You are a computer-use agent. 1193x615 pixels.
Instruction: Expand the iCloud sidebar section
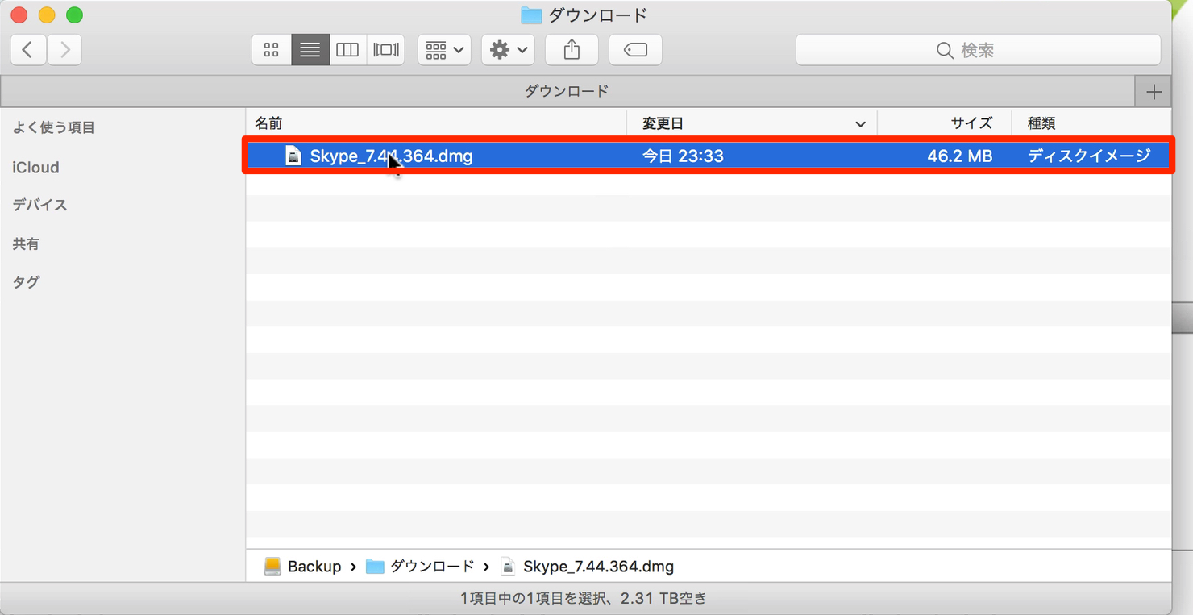tap(35, 167)
